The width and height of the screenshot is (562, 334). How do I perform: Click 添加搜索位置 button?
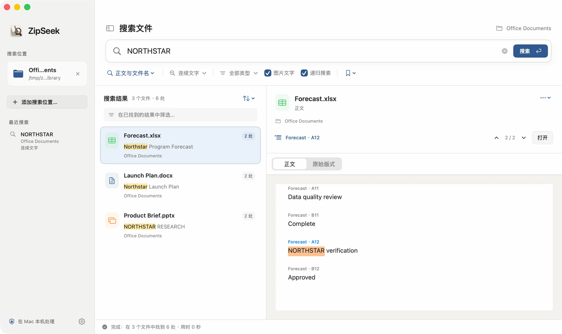(x=47, y=102)
